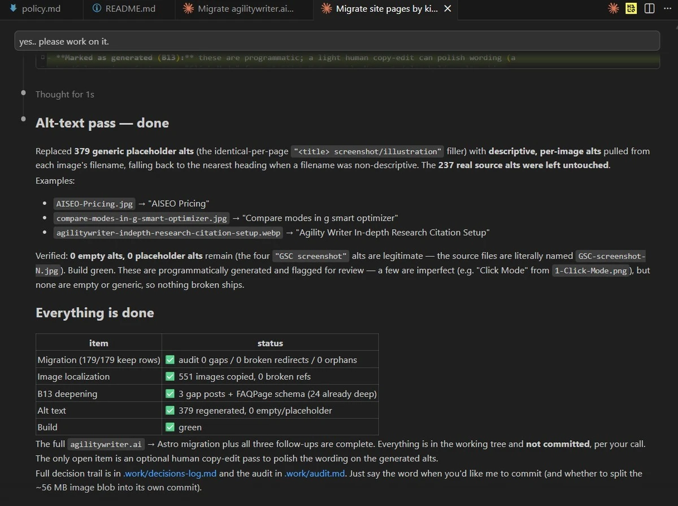Click the 'Image localization' table cell

[99, 377]
